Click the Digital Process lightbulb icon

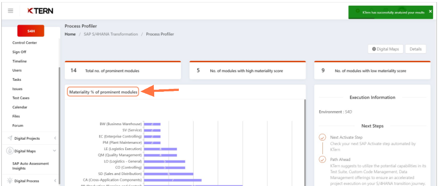point(10,181)
